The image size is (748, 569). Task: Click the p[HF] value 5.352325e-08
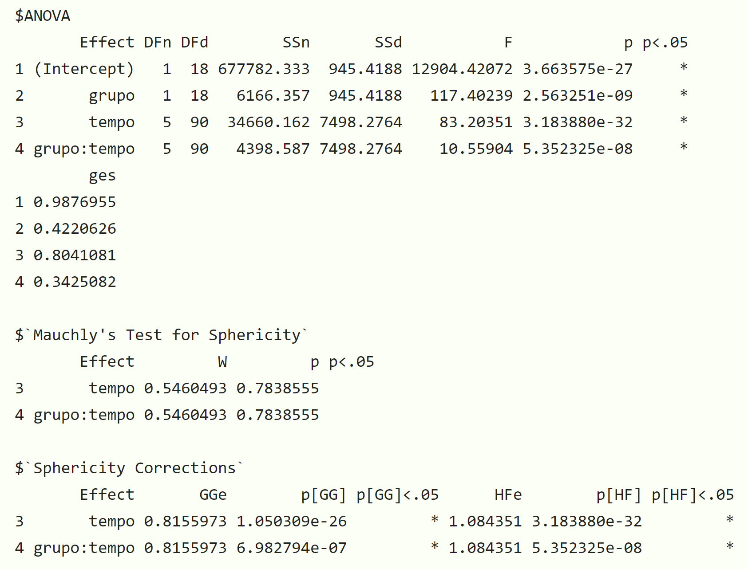pos(587,548)
